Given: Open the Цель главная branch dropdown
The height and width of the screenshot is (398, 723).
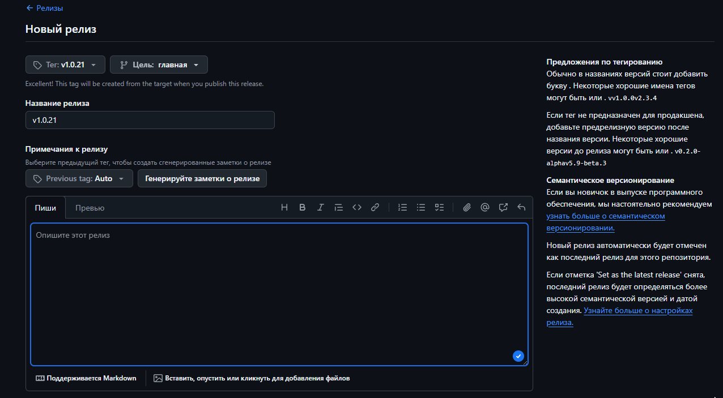Looking at the screenshot, I should [159, 65].
